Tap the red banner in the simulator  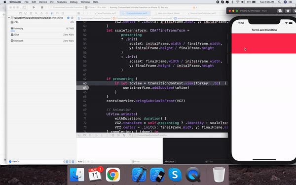264,43
